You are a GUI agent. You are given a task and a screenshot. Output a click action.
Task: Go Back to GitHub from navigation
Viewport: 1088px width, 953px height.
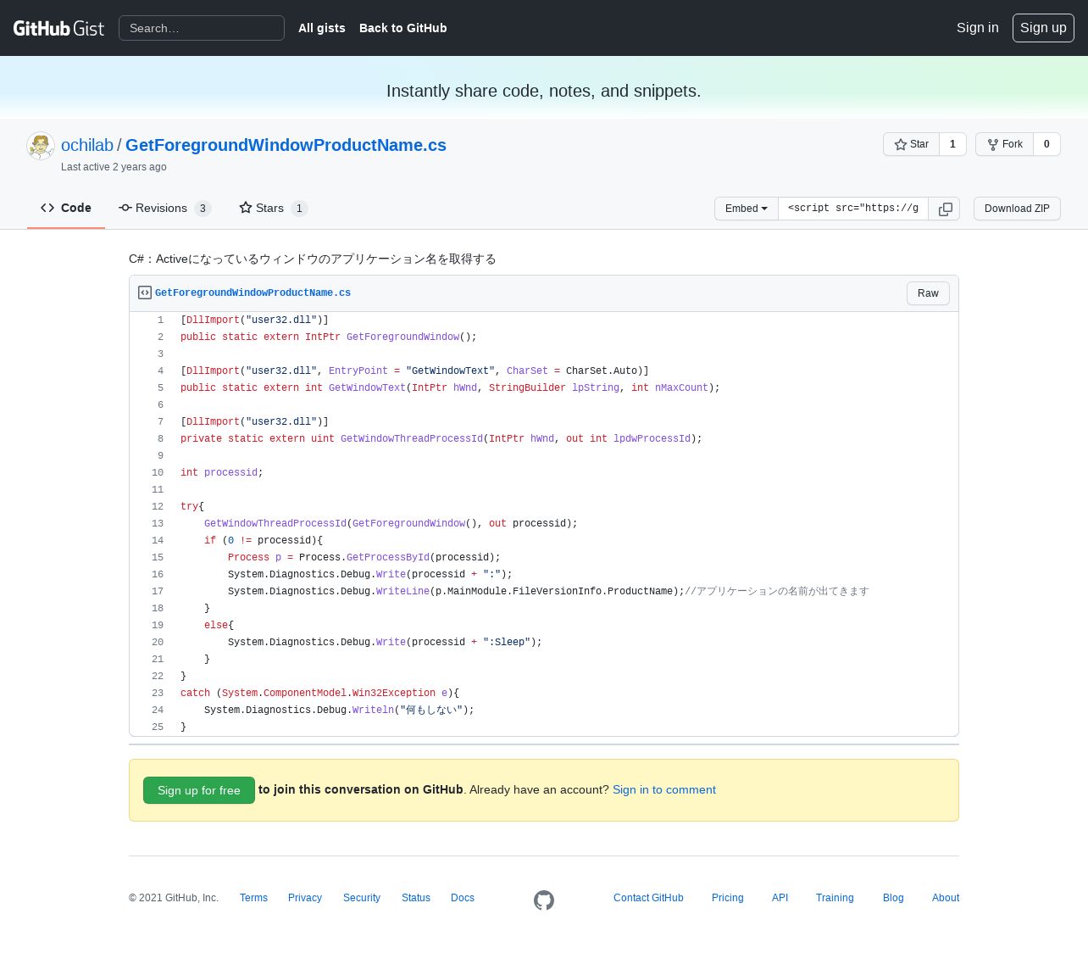pos(403,28)
